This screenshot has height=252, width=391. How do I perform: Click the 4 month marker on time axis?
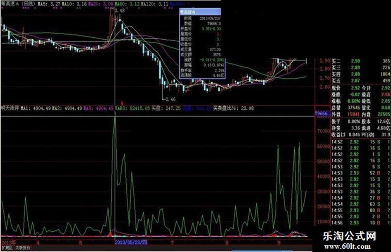pos(38,242)
